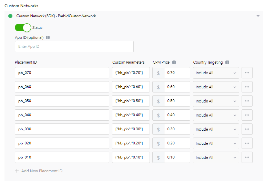
Task: Open more options for pb_020 row
Action: [x=247, y=143]
